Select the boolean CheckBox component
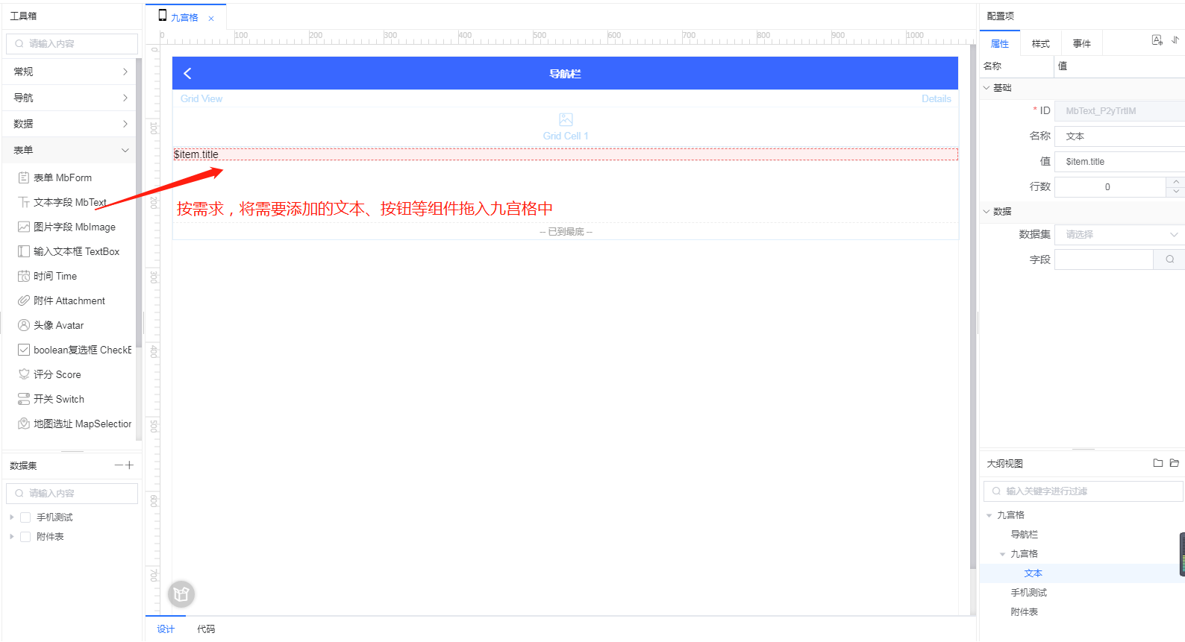 click(74, 350)
